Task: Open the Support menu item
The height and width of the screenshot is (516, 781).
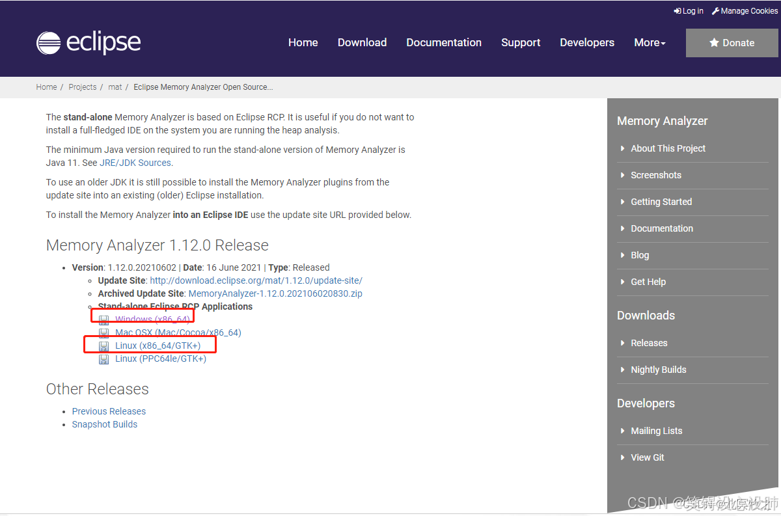Action: point(521,43)
